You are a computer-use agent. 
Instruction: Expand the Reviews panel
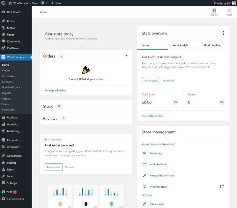pyautogui.click(x=86, y=118)
